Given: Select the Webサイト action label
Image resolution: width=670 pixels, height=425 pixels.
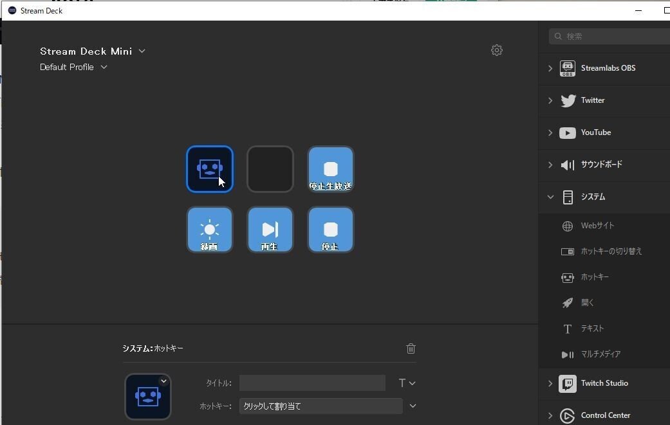Looking at the screenshot, I should click(597, 226).
